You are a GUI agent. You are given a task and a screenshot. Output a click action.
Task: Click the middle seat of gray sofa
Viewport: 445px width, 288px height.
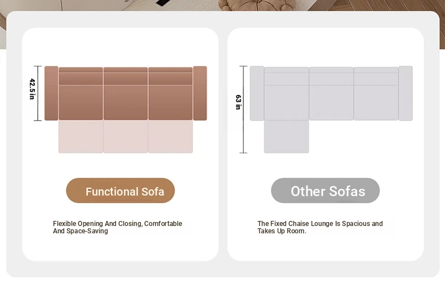tap(331, 94)
